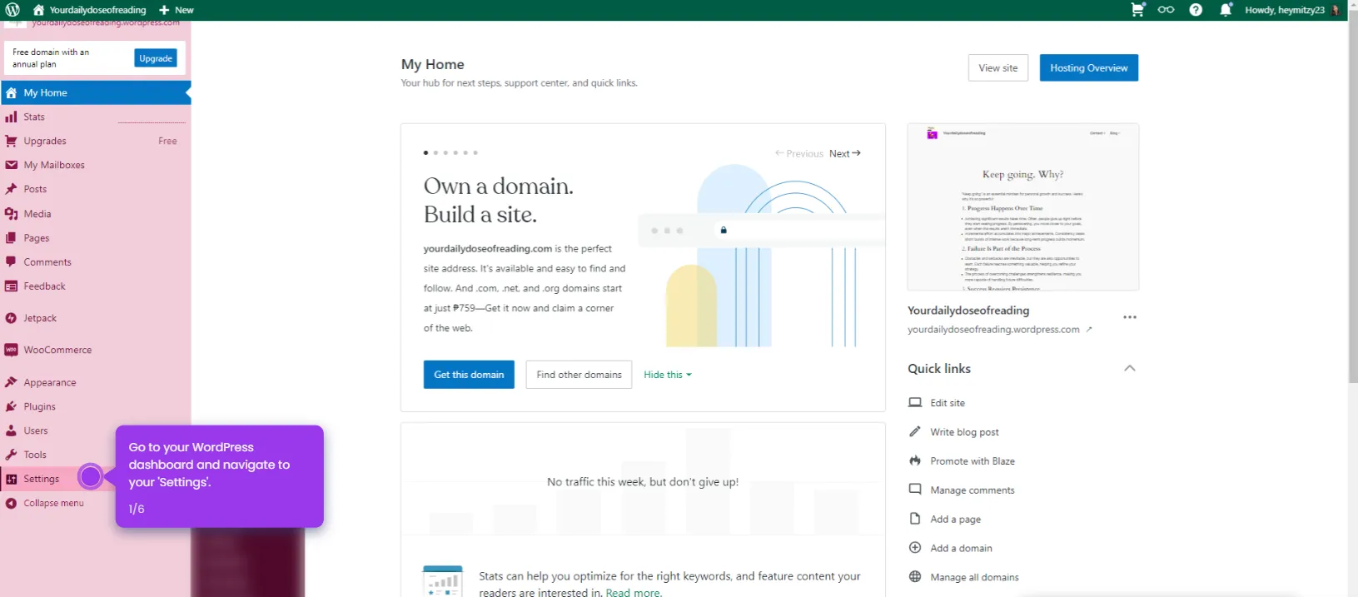Image resolution: width=1358 pixels, height=597 pixels.
Task: Click the Posts pin icon in sidebar
Action: click(11, 189)
